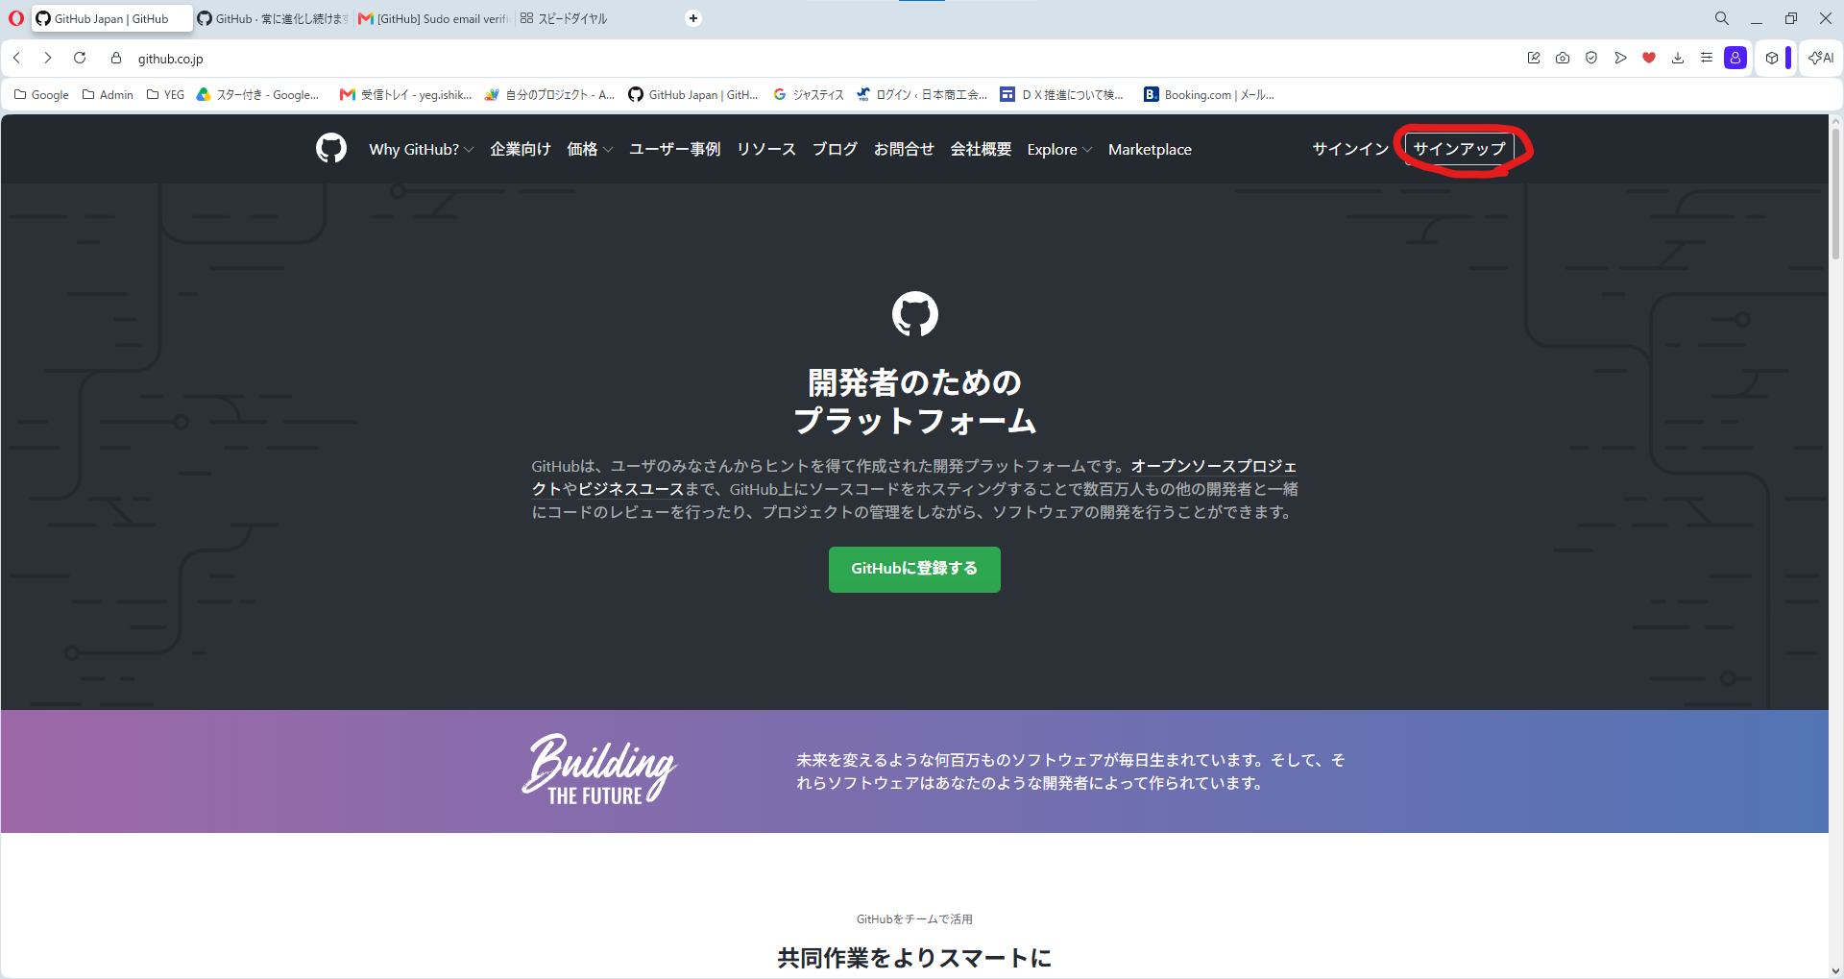Open the extensions cube icon
Screen dimensions: 1844x979
point(1772,58)
